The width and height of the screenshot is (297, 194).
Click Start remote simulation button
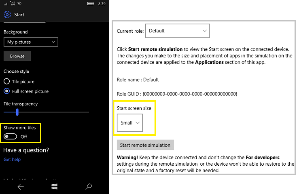point(145,145)
